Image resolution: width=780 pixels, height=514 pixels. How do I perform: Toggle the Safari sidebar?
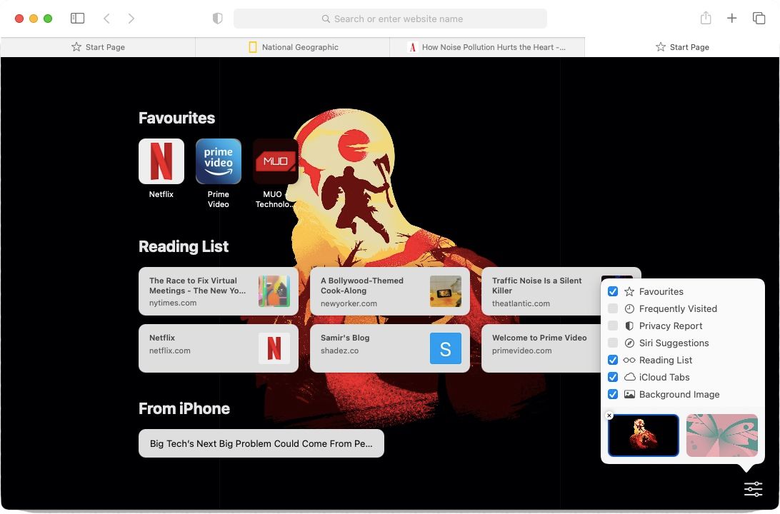[x=77, y=18]
